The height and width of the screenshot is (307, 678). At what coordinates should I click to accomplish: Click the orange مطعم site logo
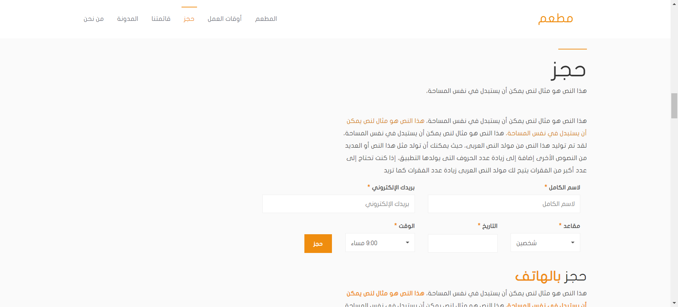tap(555, 18)
